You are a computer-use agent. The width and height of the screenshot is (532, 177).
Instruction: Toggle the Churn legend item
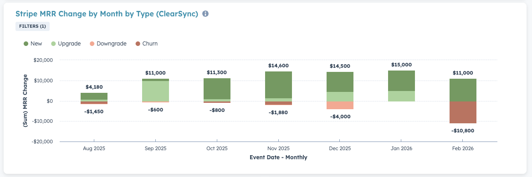[146, 44]
